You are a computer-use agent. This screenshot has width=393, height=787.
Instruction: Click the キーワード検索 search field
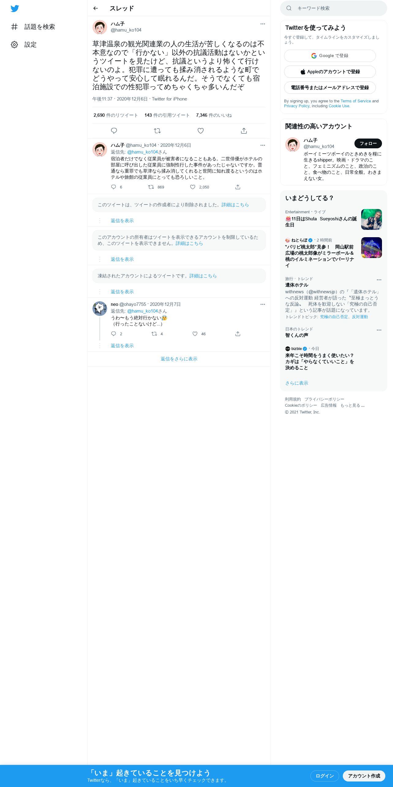334,8
